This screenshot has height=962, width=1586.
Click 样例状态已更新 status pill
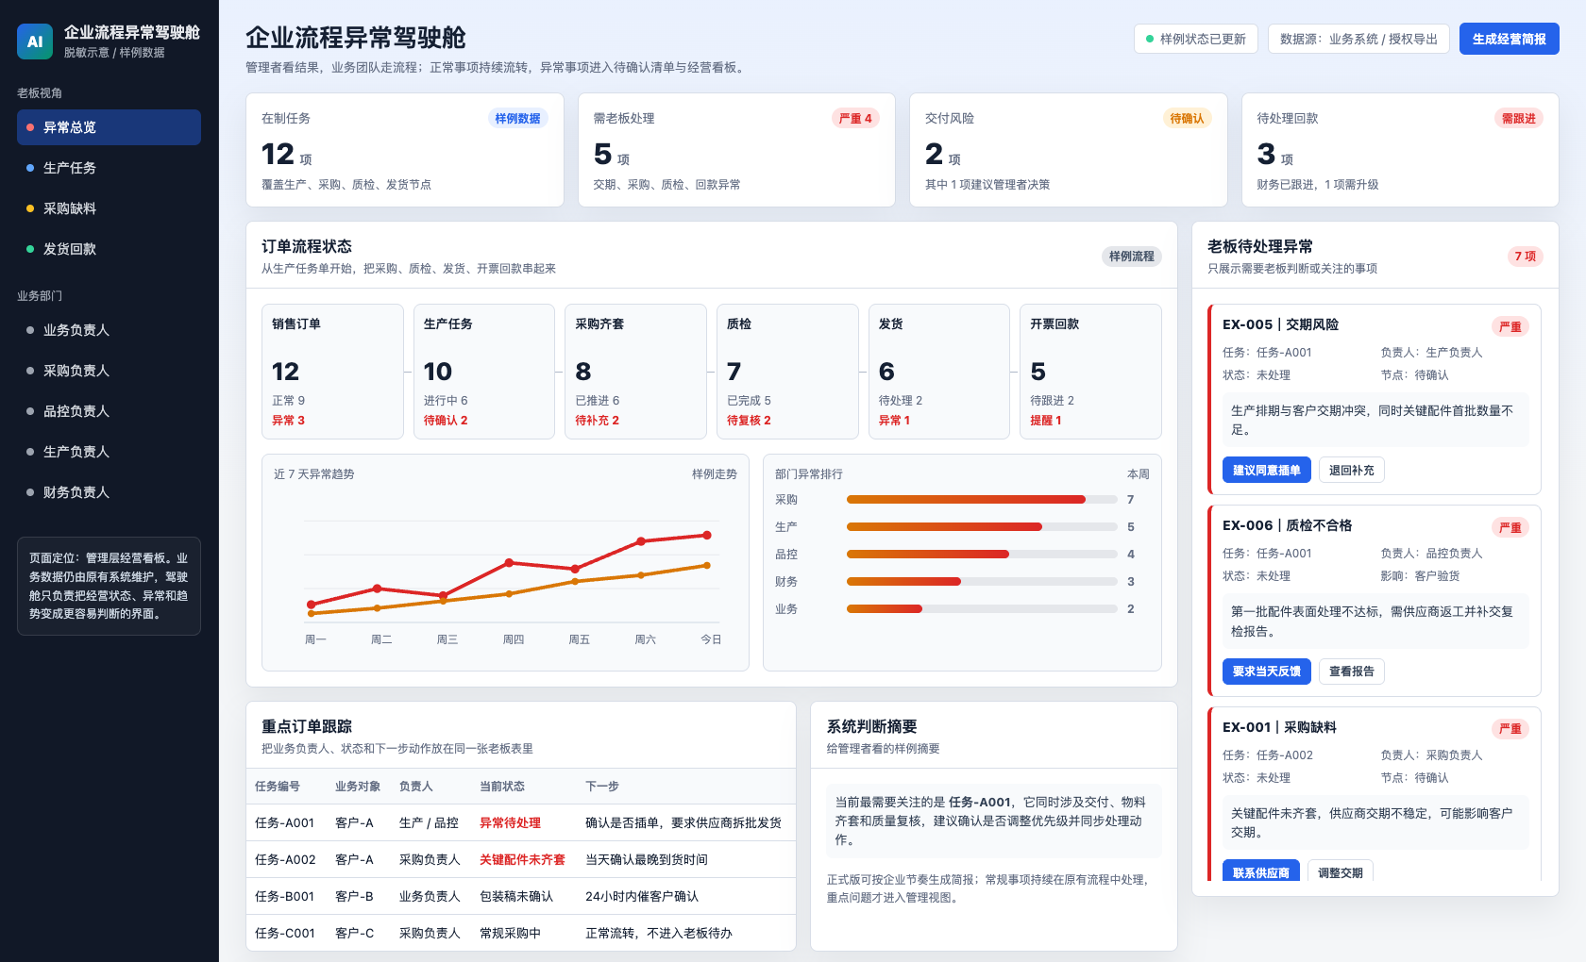(1195, 39)
